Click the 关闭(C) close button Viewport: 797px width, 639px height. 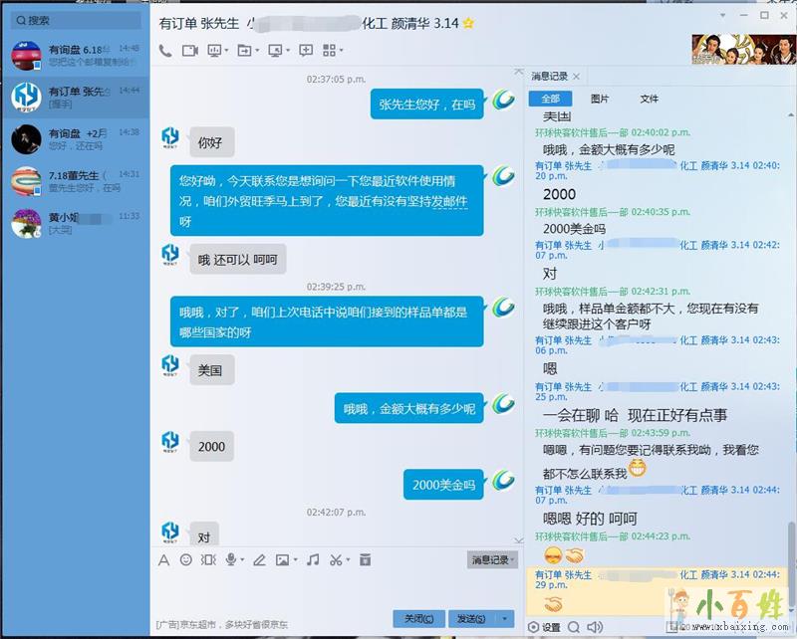pyautogui.click(x=417, y=618)
